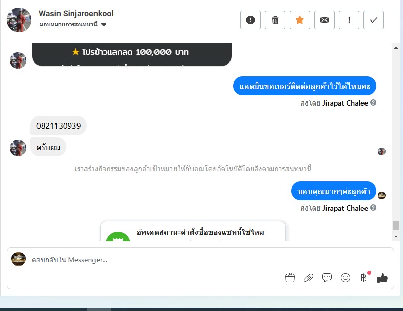Click the baht payment request icon
403x311 pixels.
(x=363, y=278)
